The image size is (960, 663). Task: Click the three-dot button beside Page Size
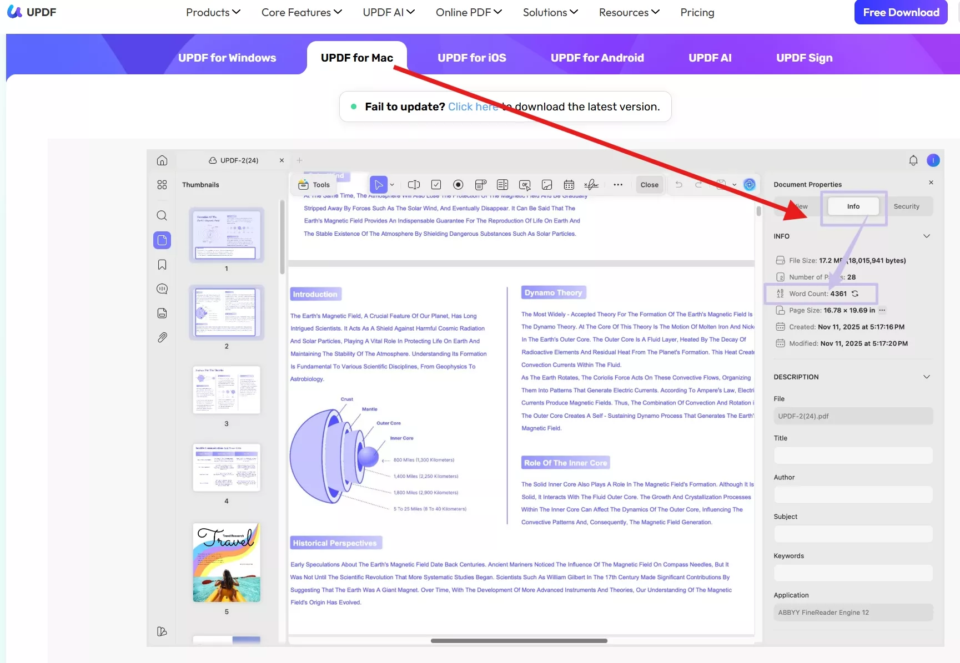click(x=882, y=310)
